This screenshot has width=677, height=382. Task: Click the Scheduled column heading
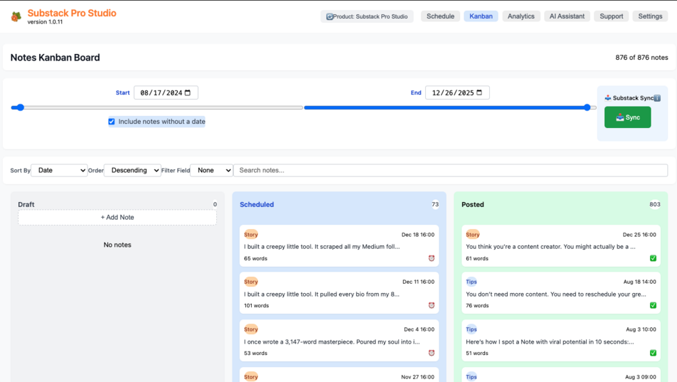click(257, 205)
